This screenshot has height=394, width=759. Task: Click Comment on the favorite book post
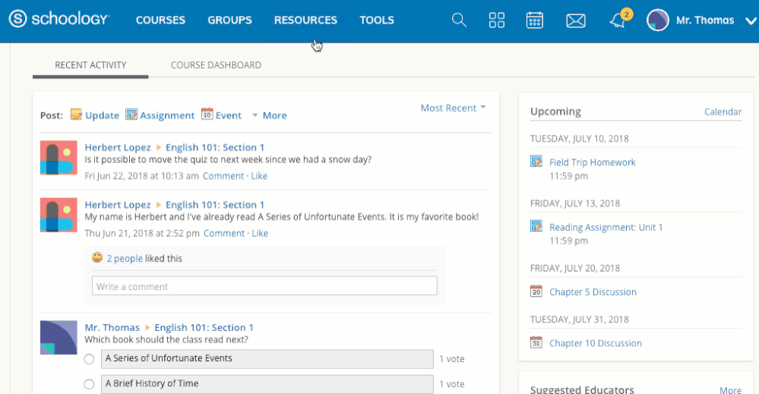click(224, 233)
